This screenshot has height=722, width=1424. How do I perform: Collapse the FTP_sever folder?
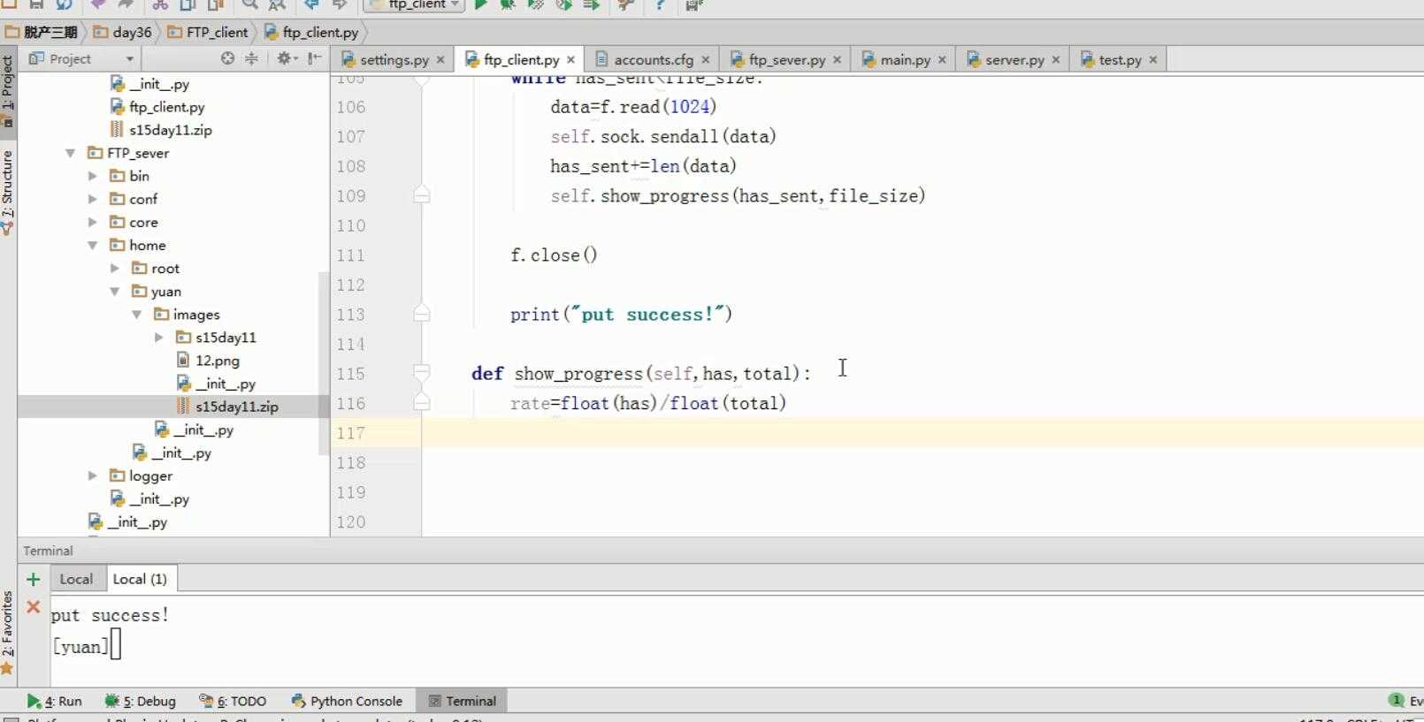[x=70, y=153]
